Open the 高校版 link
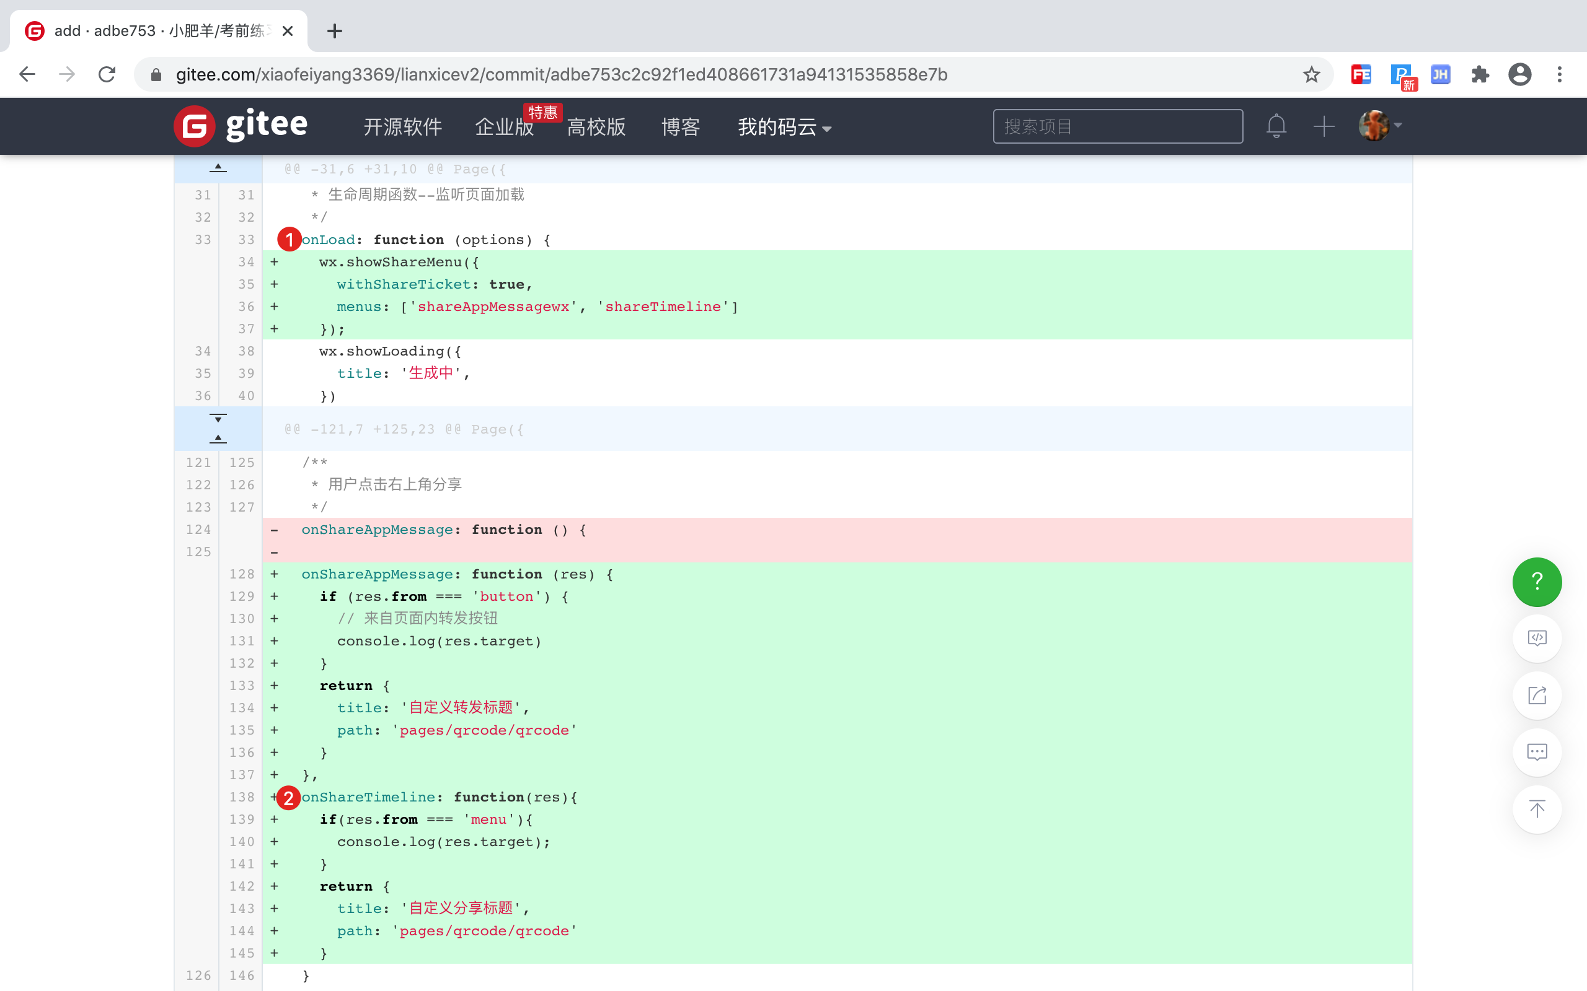 pos(596,126)
